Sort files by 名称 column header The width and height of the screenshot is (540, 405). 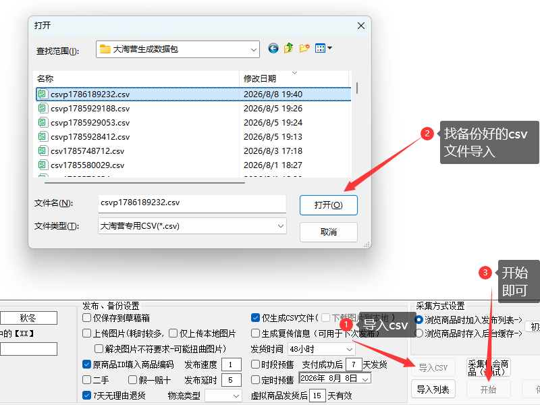tap(136, 78)
